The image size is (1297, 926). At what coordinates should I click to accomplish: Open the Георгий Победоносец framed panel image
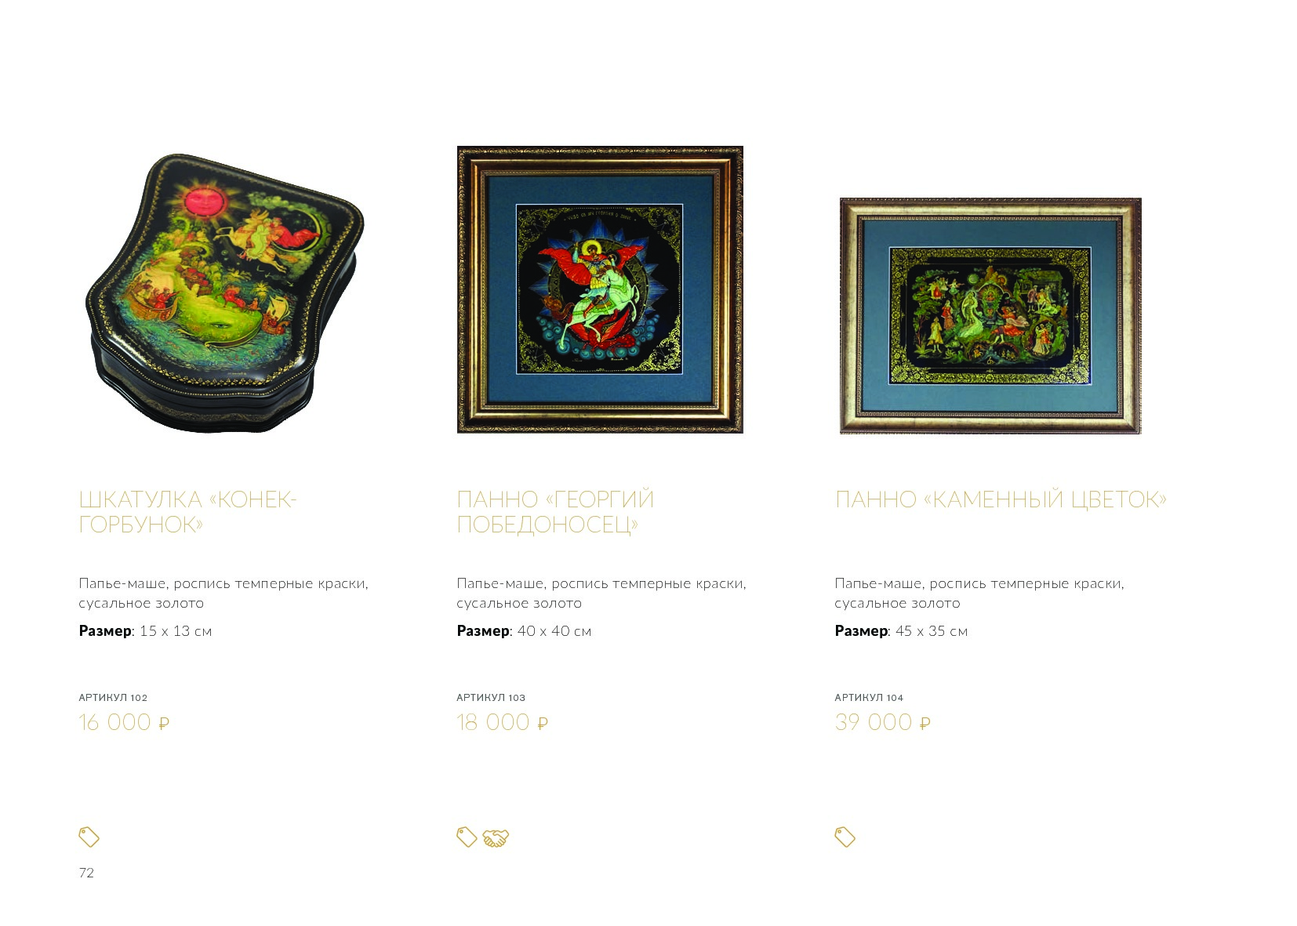click(x=600, y=289)
